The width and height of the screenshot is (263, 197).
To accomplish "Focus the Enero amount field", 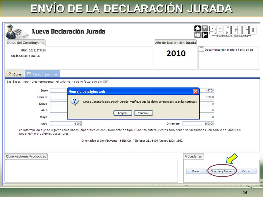I will point(59,91).
